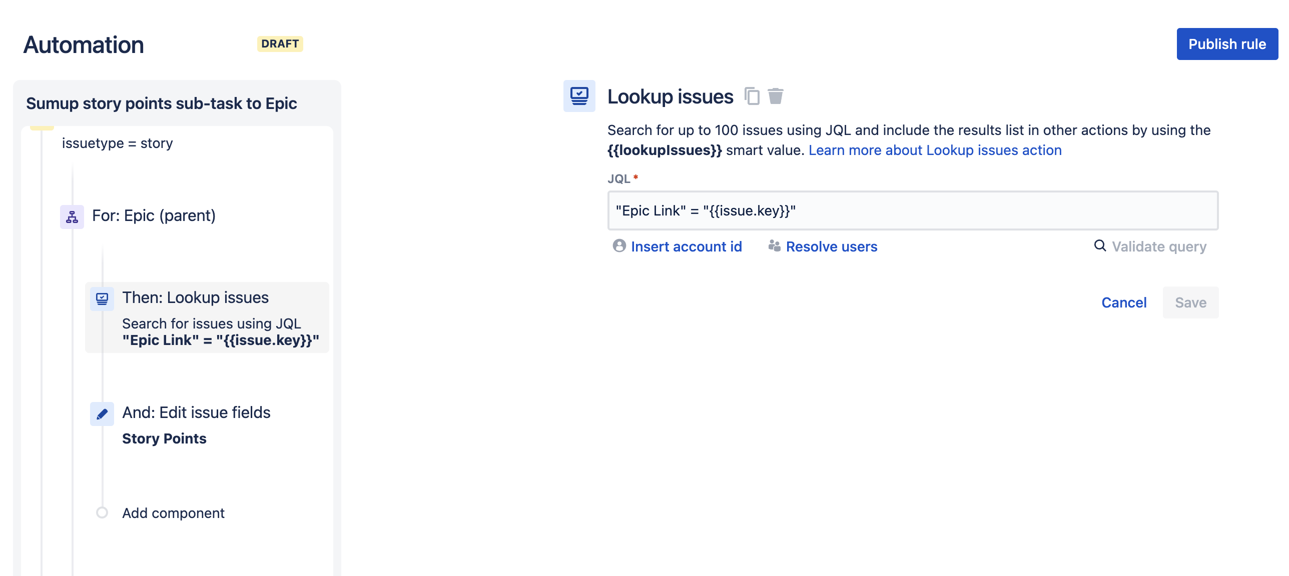Open Learn more about Lookup issues link

[935, 150]
